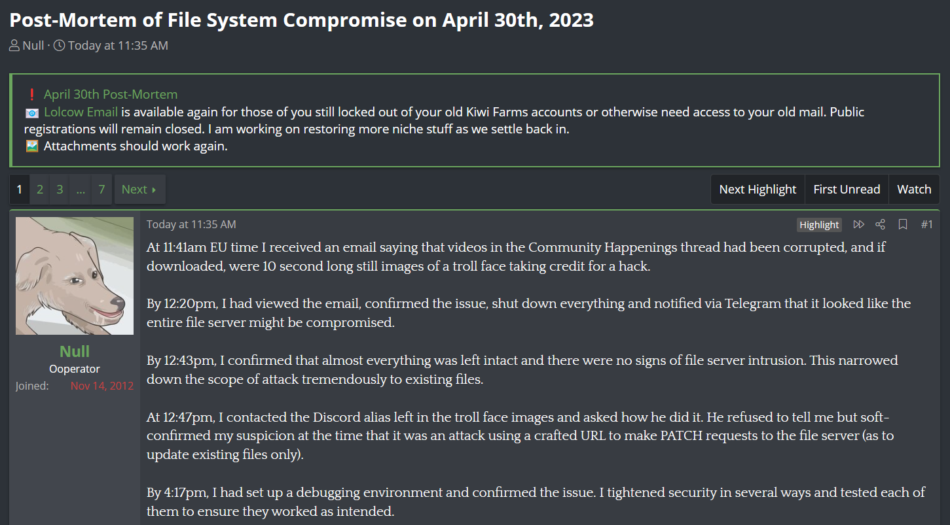Viewport: 950px width, 525px height.
Task: Click the fast-forward next highlight icon
Action: pyautogui.click(x=858, y=224)
